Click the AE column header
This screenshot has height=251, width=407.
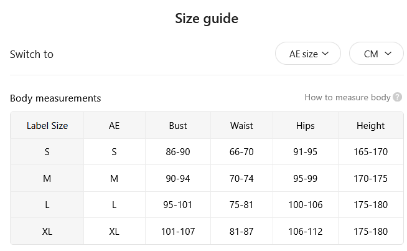[x=115, y=126]
